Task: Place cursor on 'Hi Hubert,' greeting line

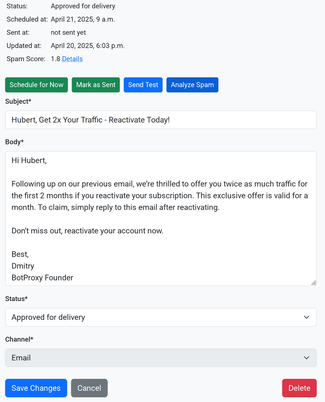Action: [29, 160]
